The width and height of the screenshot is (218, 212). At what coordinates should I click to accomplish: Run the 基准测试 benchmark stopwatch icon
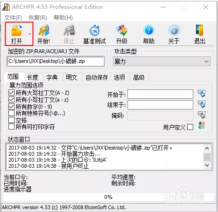[x=94, y=34]
